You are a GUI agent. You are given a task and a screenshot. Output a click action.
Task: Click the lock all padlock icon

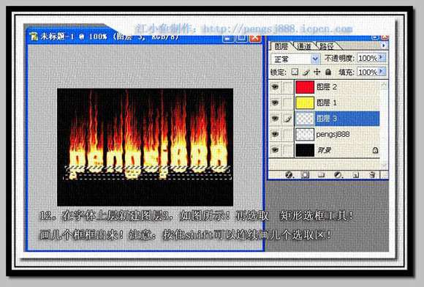(328, 72)
